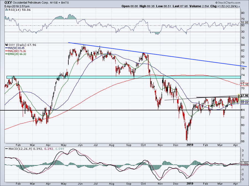Viewport: 249px width, 186px height.
Task: Click the blue 65.85 MA(50) price tag
Action: pyautogui.click(x=244, y=103)
